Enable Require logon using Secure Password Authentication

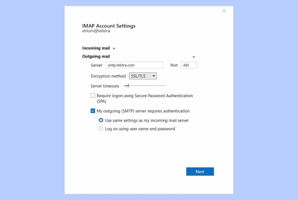(x=93, y=96)
